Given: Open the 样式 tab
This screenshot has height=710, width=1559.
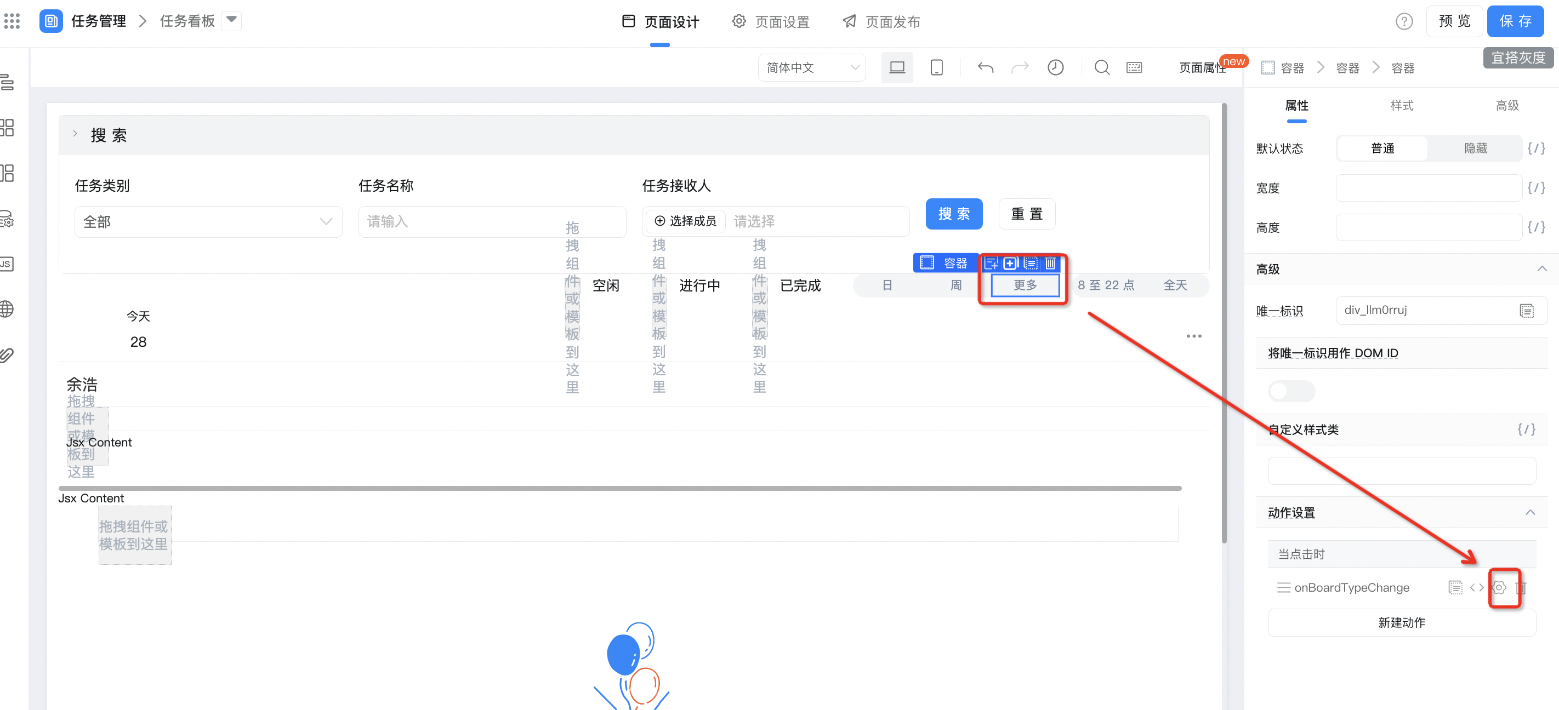Looking at the screenshot, I should 1401,106.
